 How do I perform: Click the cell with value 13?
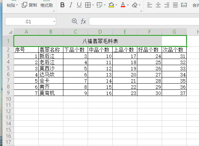coord(100,74)
